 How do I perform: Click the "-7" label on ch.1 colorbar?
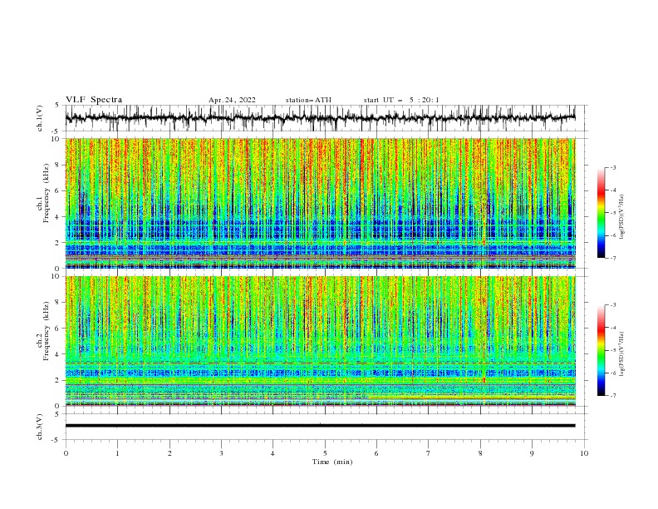pyautogui.click(x=613, y=258)
